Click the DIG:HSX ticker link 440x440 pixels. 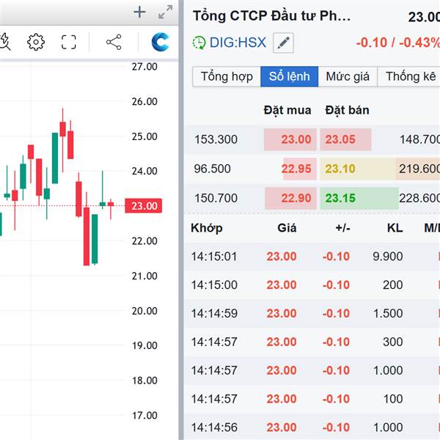coord(238,43)
